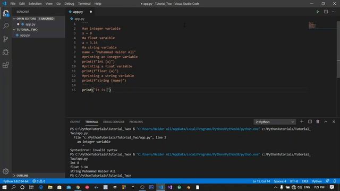Viewport: 340px width, 191px height.
Task: Click line number 15 in gutter
Action: pos(74,90)
